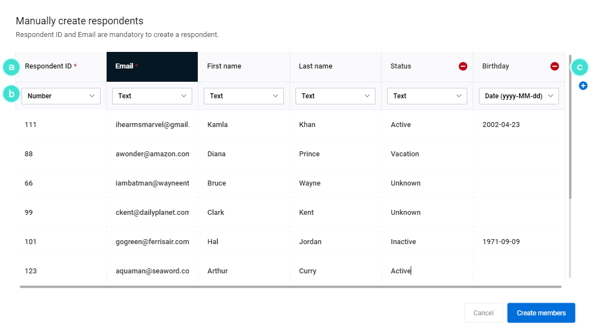The image size is (596, 333).
Task: Remove the Birthday column with red minus icon
Action: tap(555, 66)
